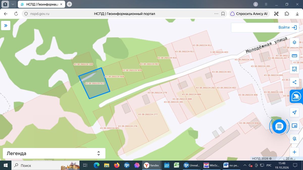The height and width of the screenshot is (170, 303).
Task: Bookmark this page in the address bar
Action: point(223,14)
